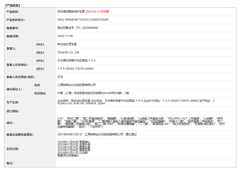Select 上海菲婷丝化妆品经营有限公司 in the 名称 row
The image size is (240, 171).
[x=77, y=85]
